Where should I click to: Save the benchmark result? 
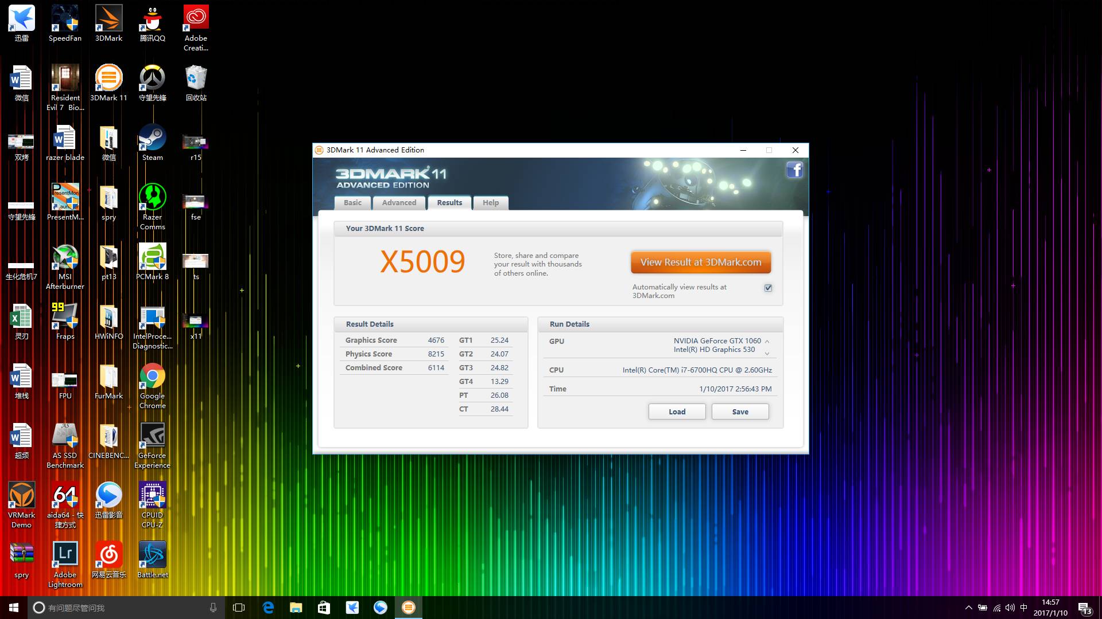(x=740, y=412)
